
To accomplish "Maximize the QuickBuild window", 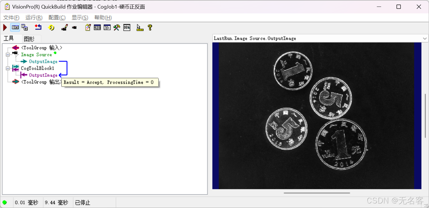I will pyautogui.click(x=398, y=7).
